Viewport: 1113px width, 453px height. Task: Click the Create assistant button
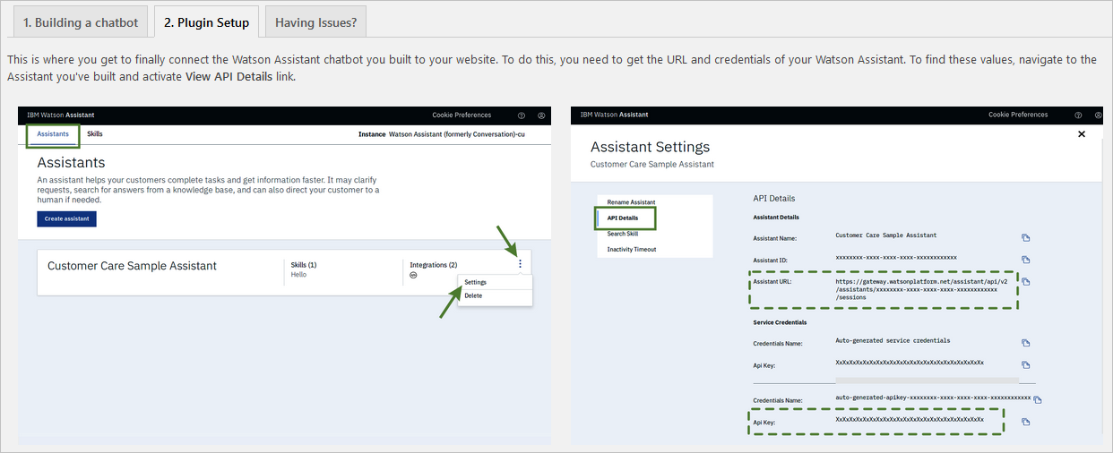(66, 218)
